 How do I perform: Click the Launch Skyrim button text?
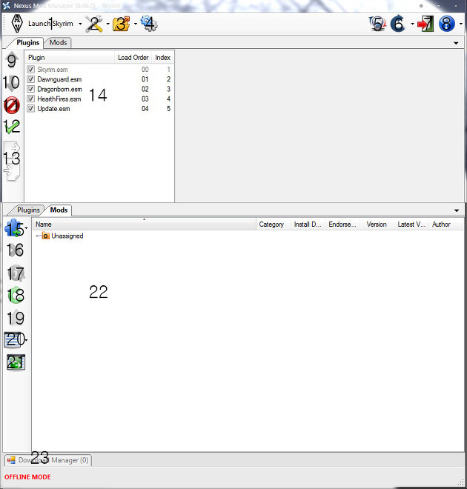click(50, 24)
